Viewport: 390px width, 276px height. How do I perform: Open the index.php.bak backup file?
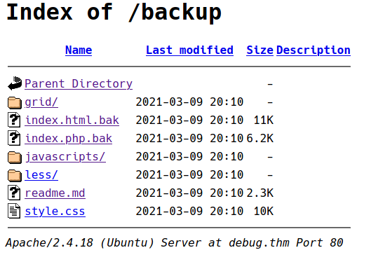[69, 139]
